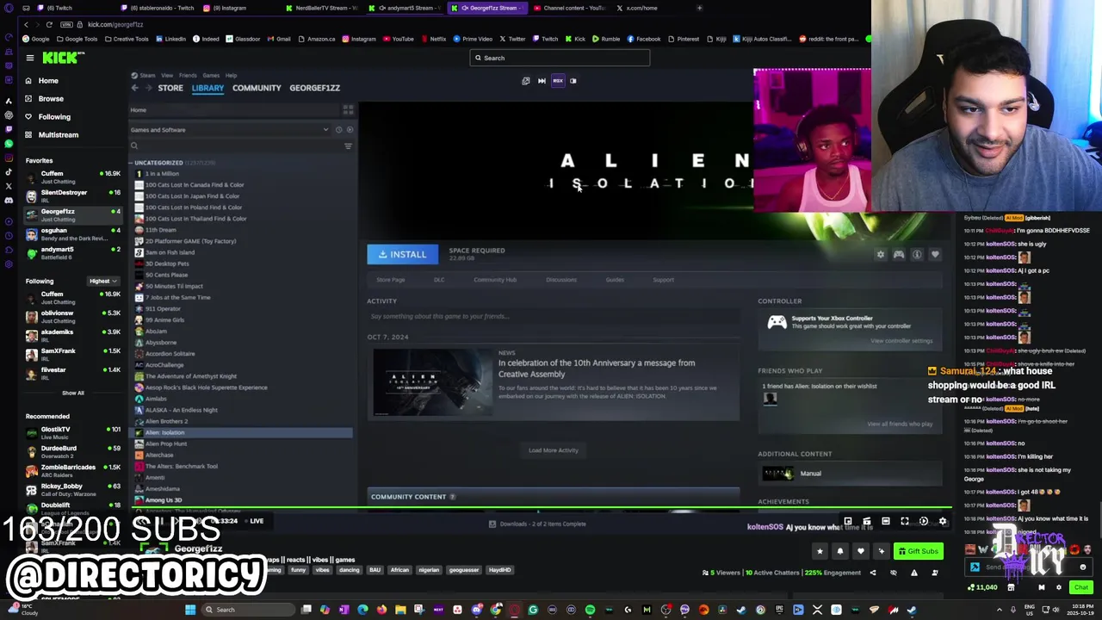1102x620 pixels.
Task: Click the heart follow icon for Georgef1zz
Action: pyautogui.click(x=860, y=551)
